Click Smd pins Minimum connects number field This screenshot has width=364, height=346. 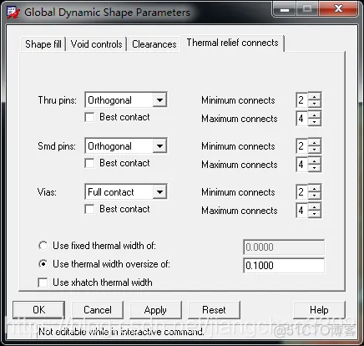point(302,146)
